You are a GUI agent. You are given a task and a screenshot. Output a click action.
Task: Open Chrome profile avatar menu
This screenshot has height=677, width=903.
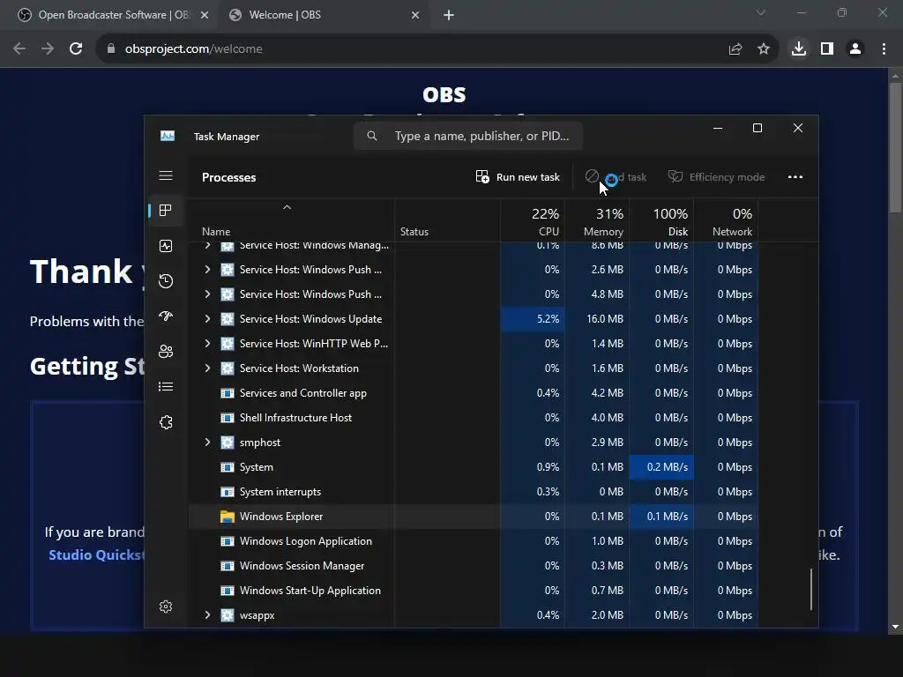tap(855, 49)
